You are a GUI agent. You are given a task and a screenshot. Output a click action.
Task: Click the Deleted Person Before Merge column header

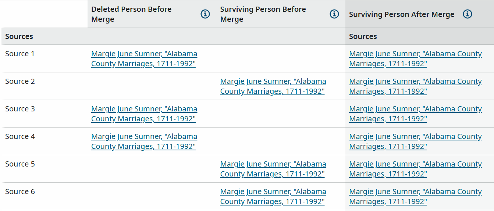[x=131, y=14]
